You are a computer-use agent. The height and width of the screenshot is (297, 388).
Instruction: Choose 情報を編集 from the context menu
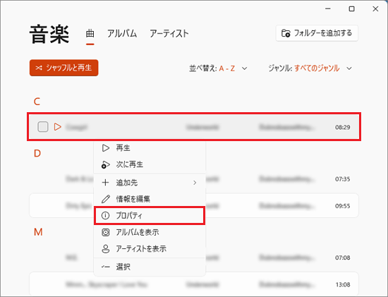point(150,199)
